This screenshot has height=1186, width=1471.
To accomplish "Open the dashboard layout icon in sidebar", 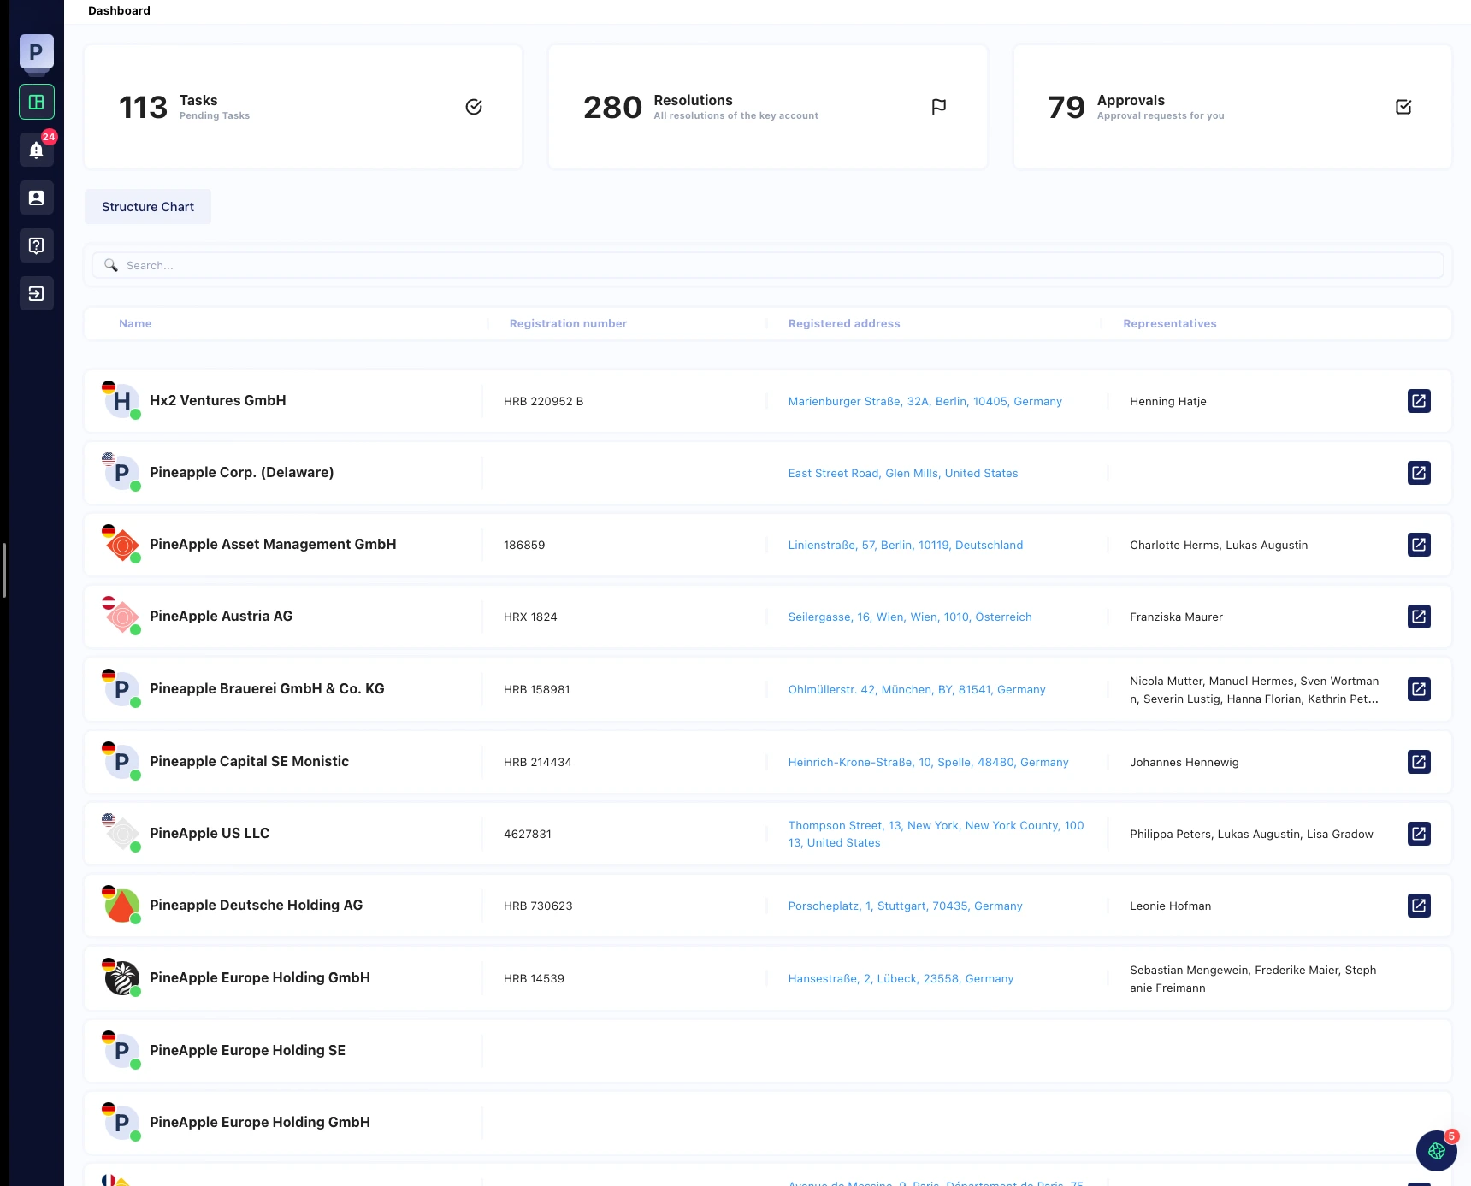I will 37,102.
